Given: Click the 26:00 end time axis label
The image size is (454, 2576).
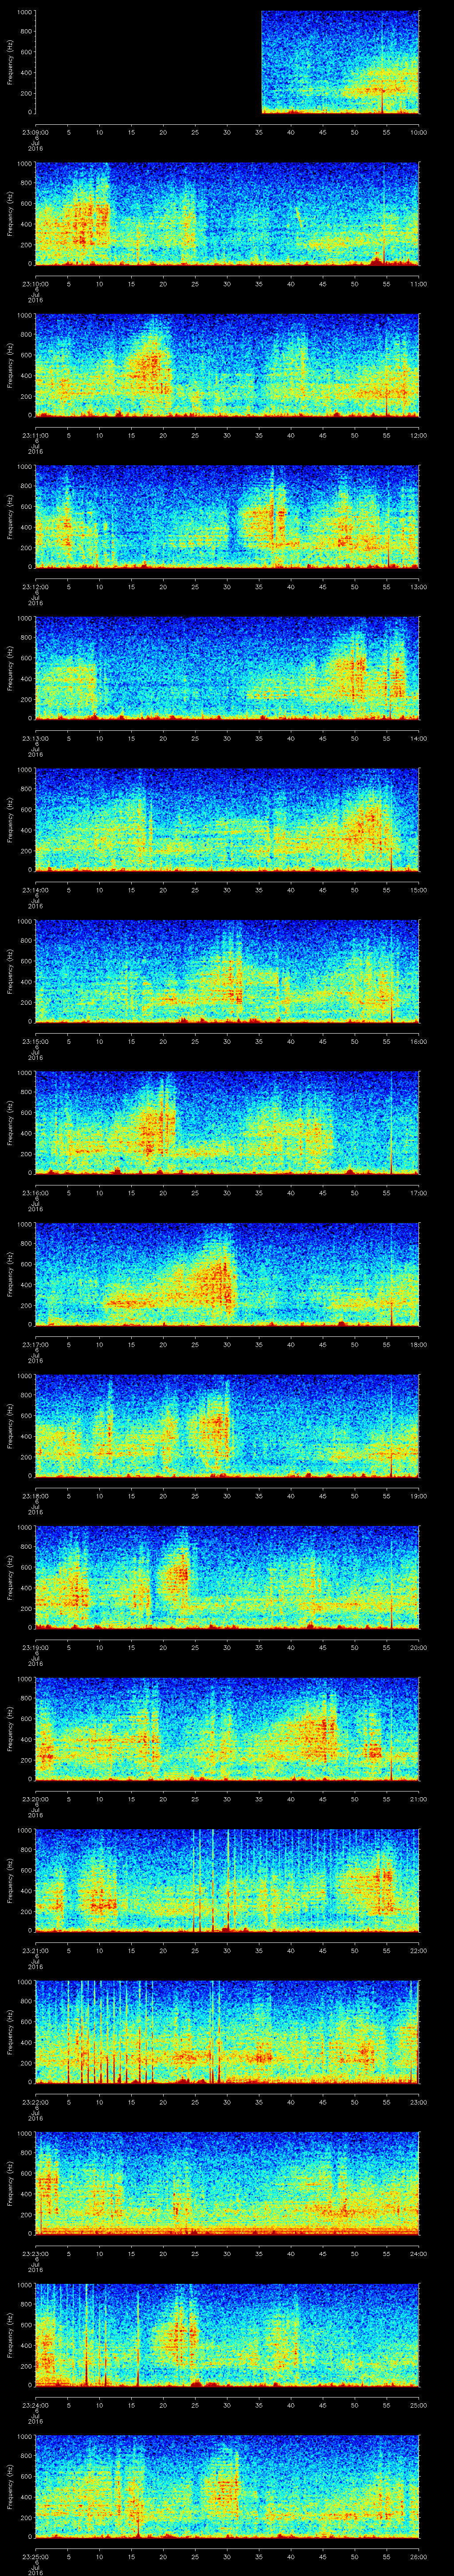Looking at the screenshot, I should tap(419, 2556).
